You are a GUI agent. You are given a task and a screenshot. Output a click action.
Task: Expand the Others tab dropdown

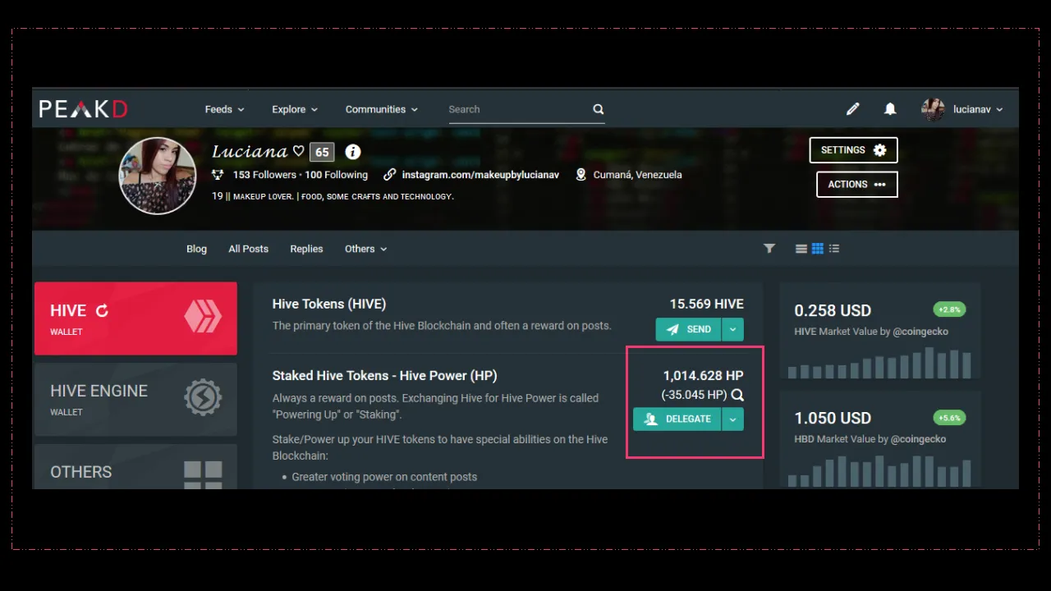point(365,249)
